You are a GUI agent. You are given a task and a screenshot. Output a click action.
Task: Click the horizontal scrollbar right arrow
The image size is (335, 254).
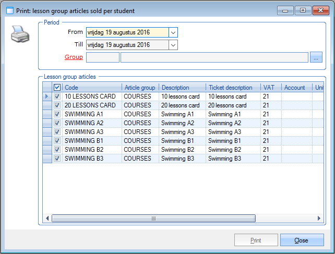(320, 219)
